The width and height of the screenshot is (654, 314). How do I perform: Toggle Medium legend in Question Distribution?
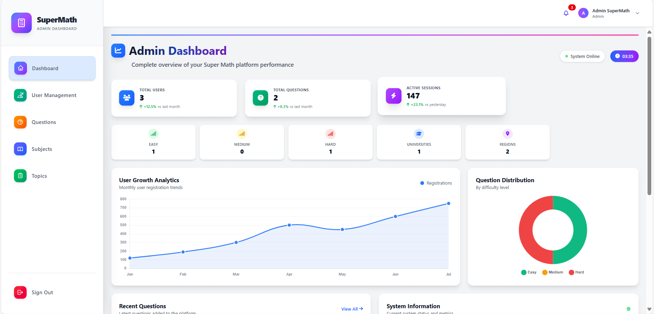(552, 272)
